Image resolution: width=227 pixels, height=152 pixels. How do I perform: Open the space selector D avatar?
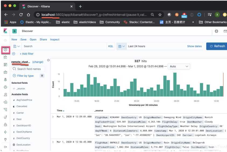(15, 31)
